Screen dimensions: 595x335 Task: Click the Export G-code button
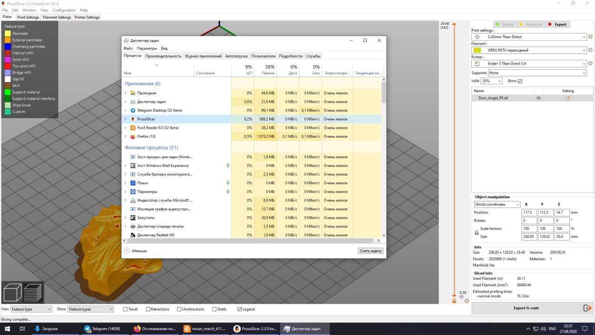click(x=526, y=308)
